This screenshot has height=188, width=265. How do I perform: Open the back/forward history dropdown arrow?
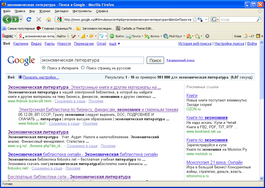21,20
